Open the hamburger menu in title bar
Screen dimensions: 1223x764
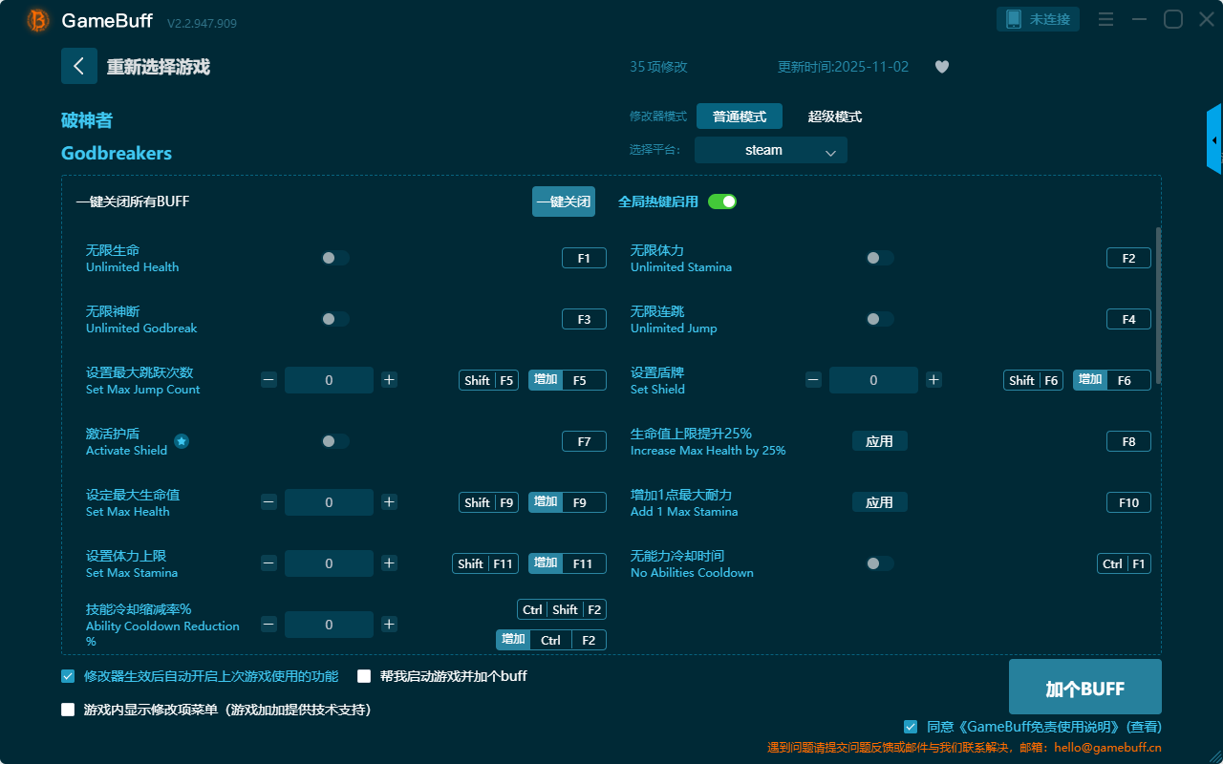pos(1105,20)
